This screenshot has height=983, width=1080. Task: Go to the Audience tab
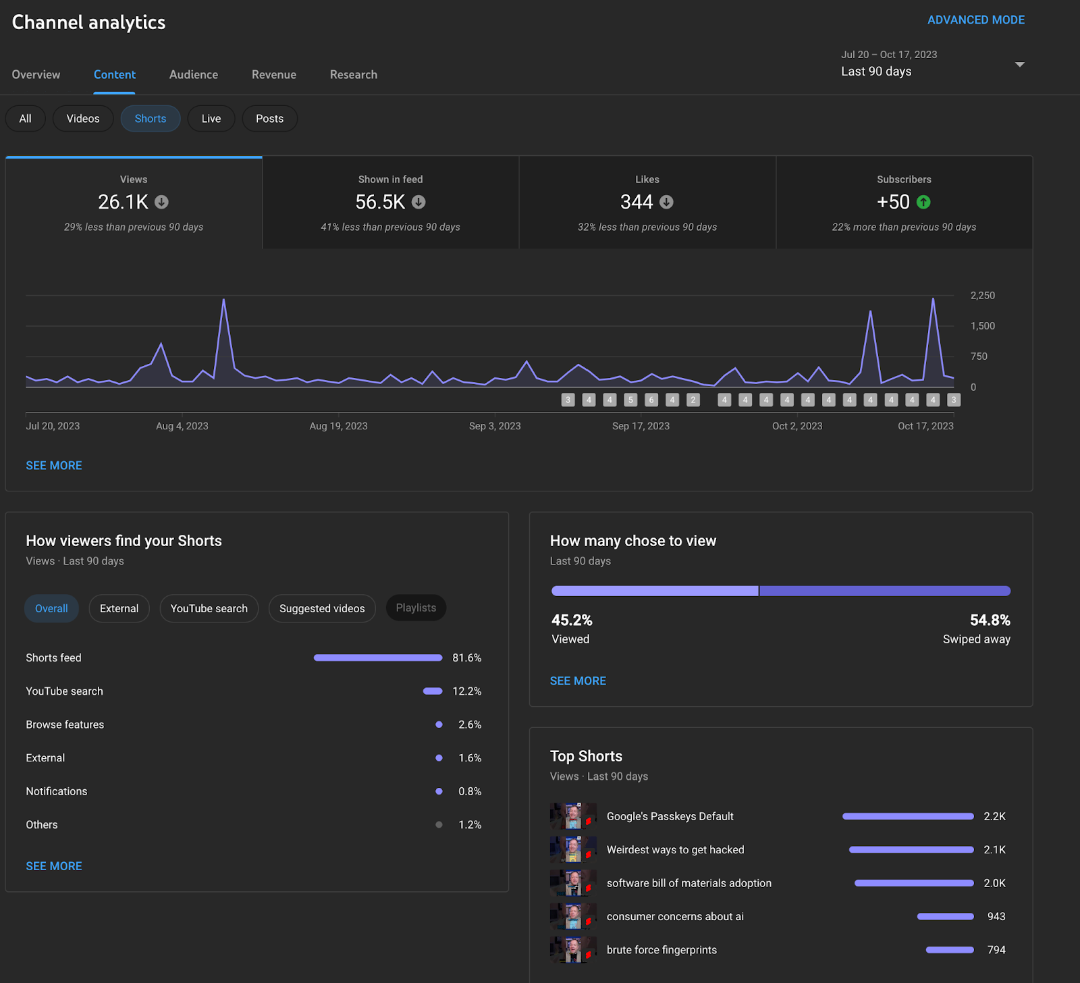194,74
